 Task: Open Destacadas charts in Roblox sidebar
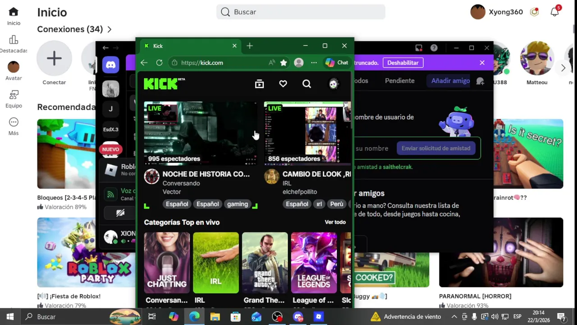click(x=14, y=40)
